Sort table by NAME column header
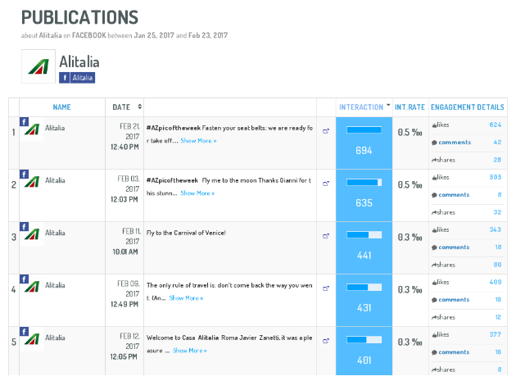This screenshot has width=516, height=390. (x=62, y=107)
